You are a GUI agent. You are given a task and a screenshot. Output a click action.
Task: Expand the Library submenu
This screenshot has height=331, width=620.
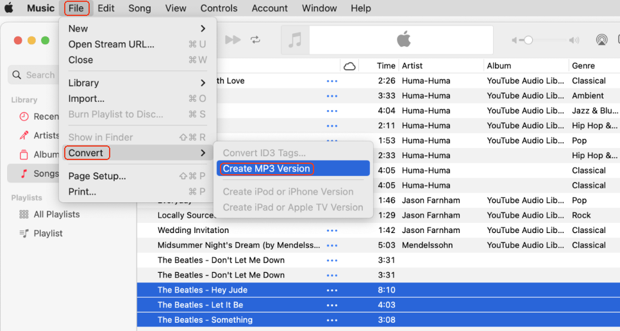(203, 83)
